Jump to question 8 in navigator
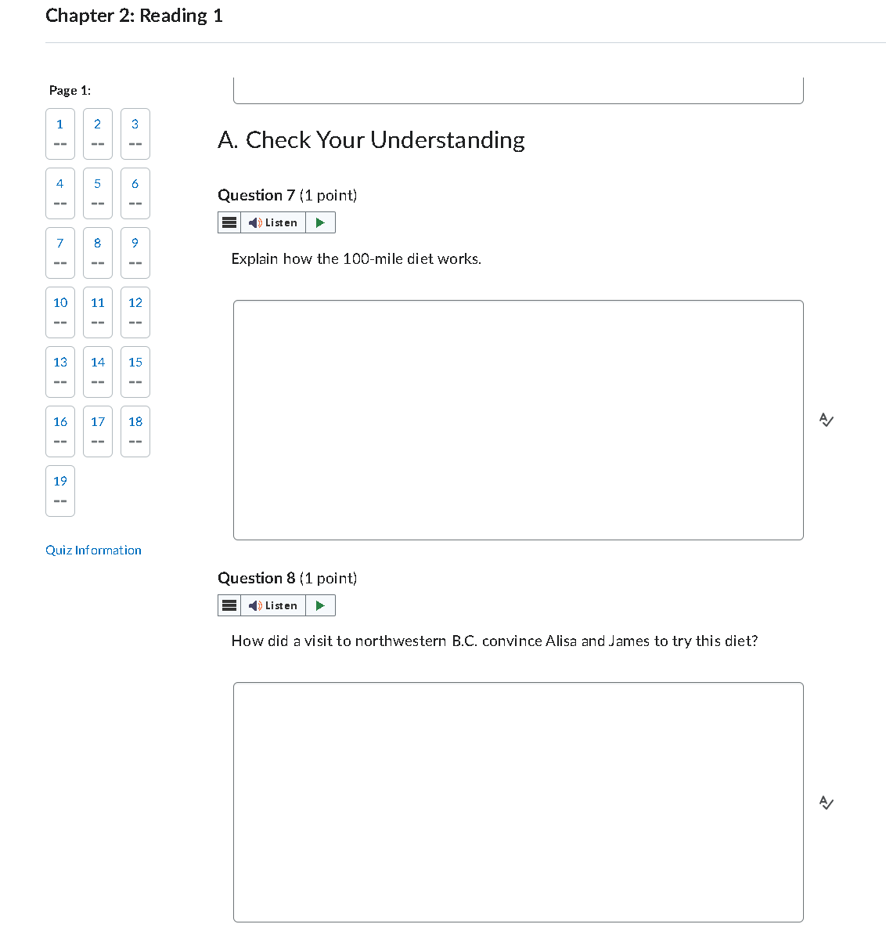The height and width of the screenshot is (935, 886). tap(98, 253)
